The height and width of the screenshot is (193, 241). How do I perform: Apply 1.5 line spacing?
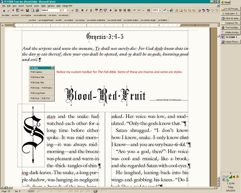tap(139, 10)
